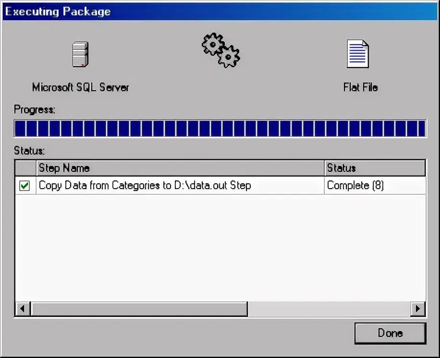Click the Step Name column header
The image size is (440, 358).
click(180, 168)
